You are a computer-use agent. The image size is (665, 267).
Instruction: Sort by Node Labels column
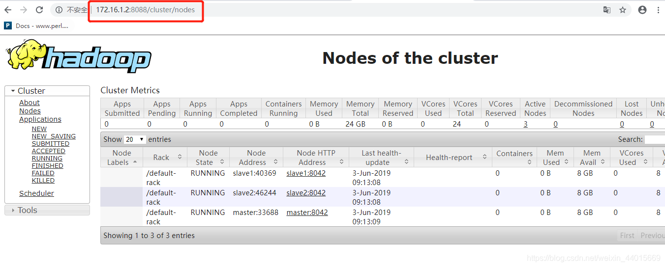[x=121, y=158]
